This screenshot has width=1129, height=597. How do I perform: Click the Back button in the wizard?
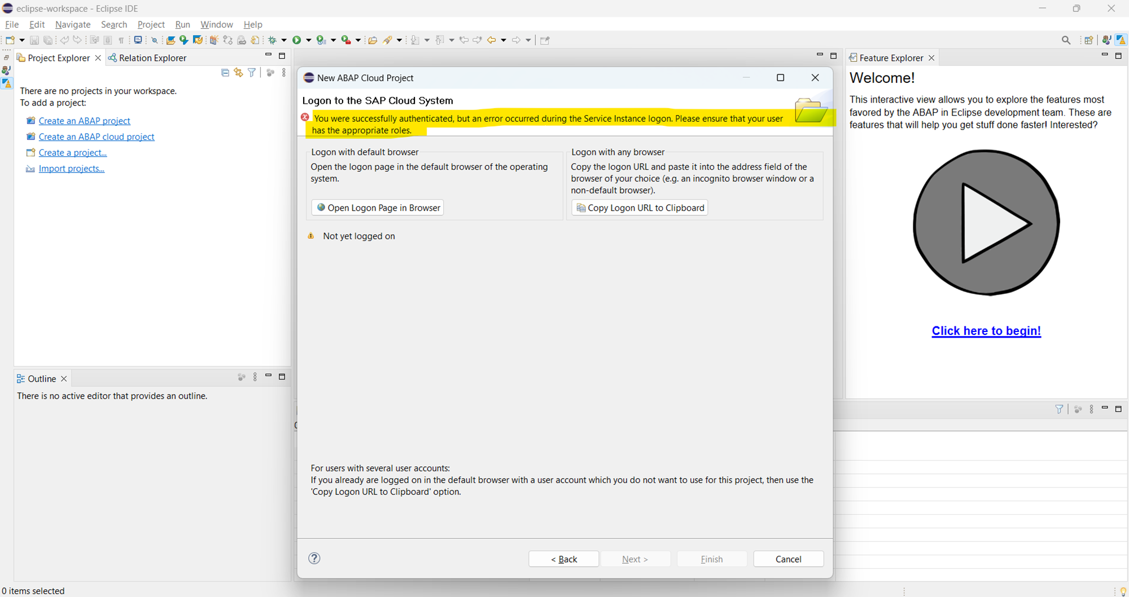[x=563, y=559]
